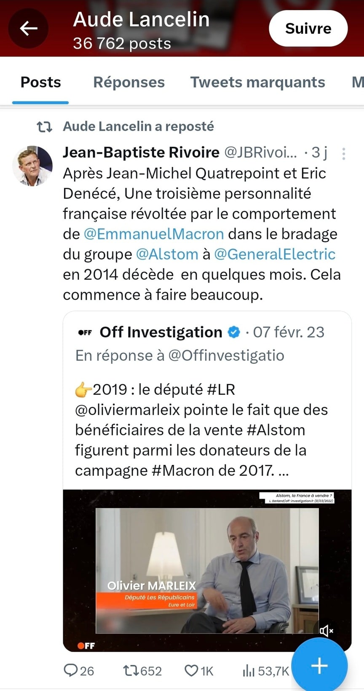The image size is (364, 691).
Task: Select the Posts tab
Action: (41, 82)
